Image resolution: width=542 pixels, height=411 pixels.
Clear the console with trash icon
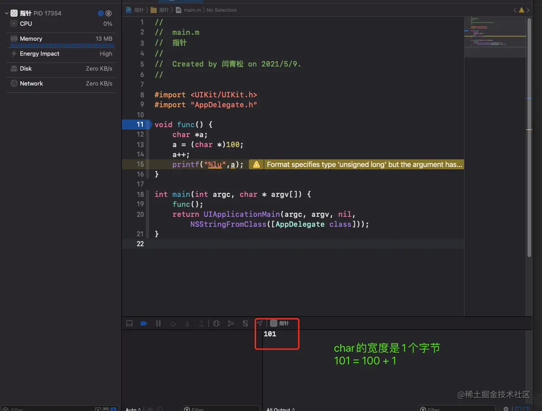tap(506, 408)
